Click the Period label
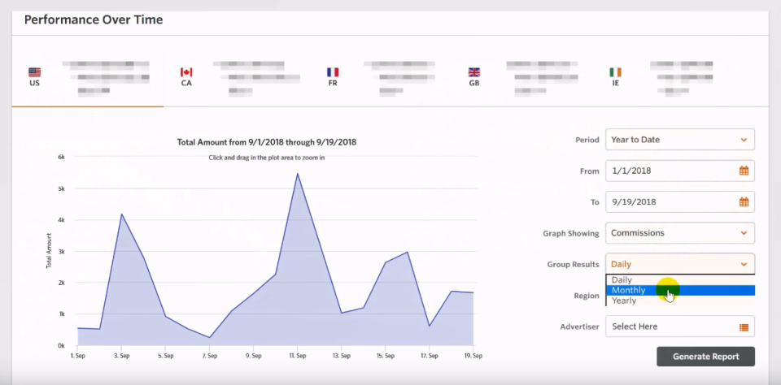 pyautogui.click(x=587, y=140)
